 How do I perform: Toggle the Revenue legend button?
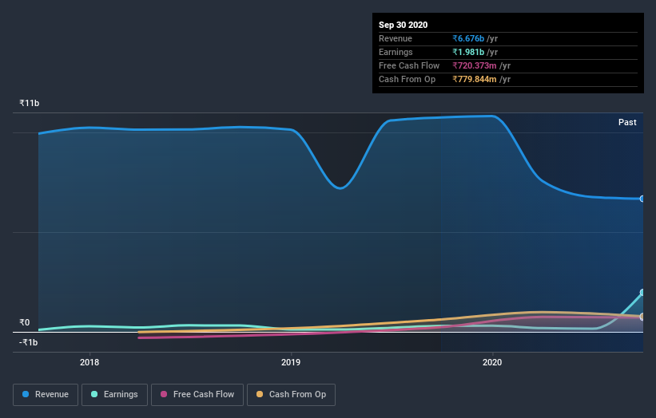tap(46, 395)
